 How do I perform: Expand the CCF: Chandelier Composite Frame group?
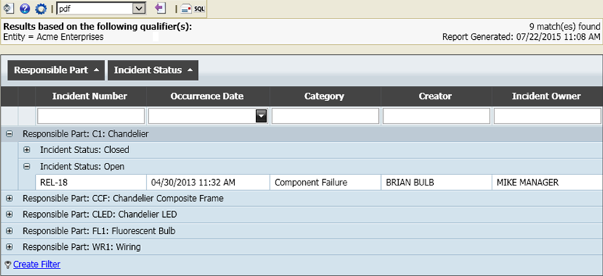(10, 198)
